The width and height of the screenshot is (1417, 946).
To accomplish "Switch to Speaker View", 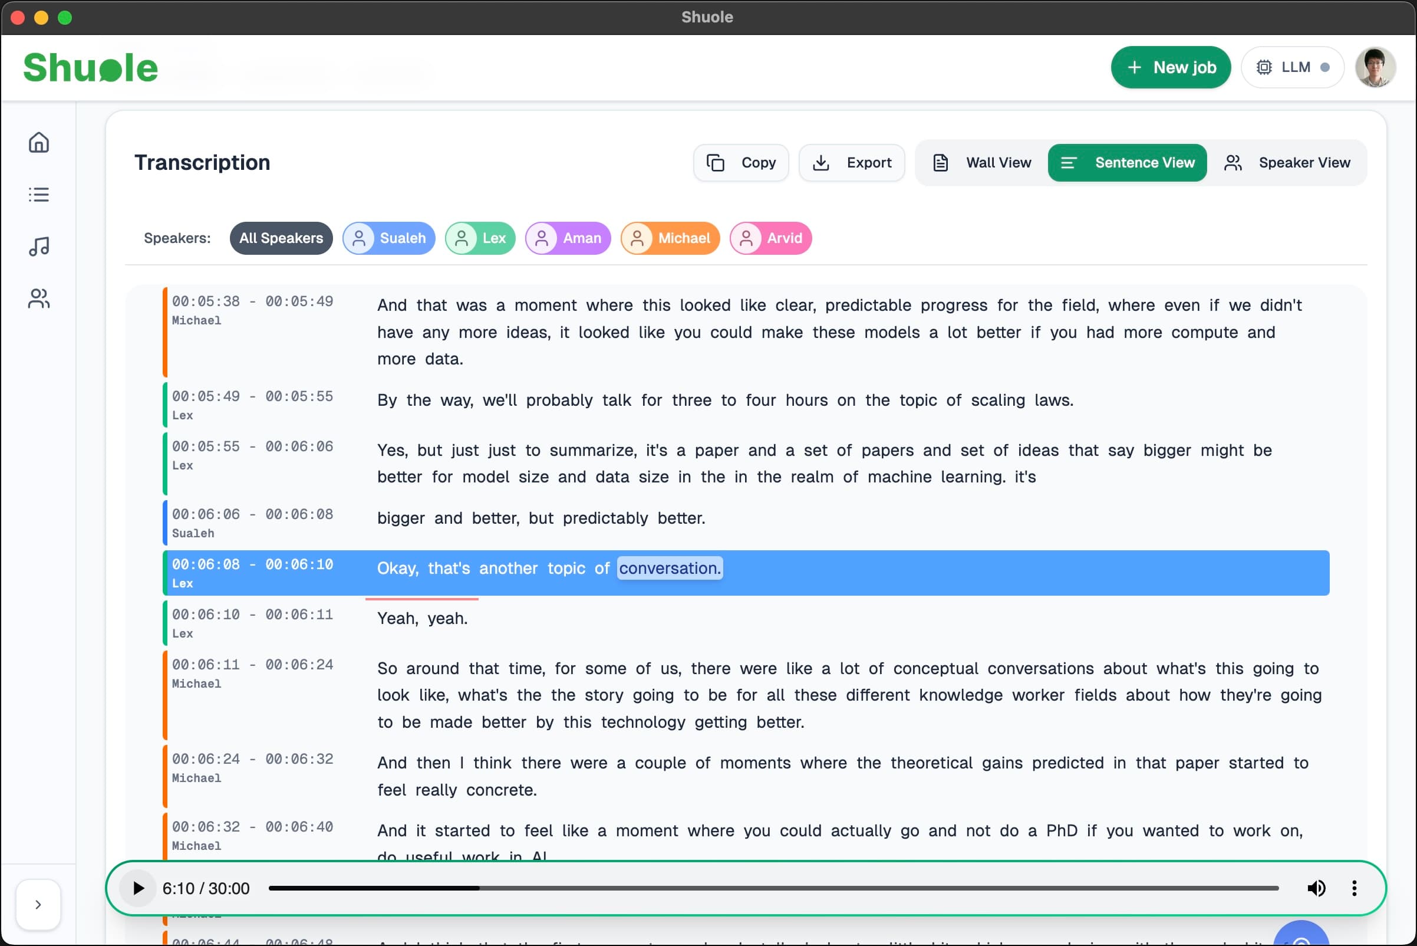I will 1287,162.
